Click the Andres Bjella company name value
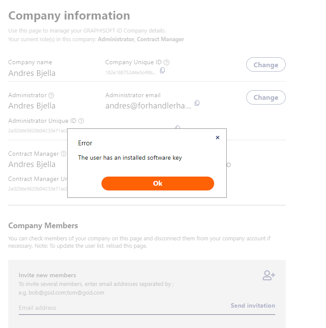Image resolution: width=326 pixels, height=328 pixels. tap(32, 73)
